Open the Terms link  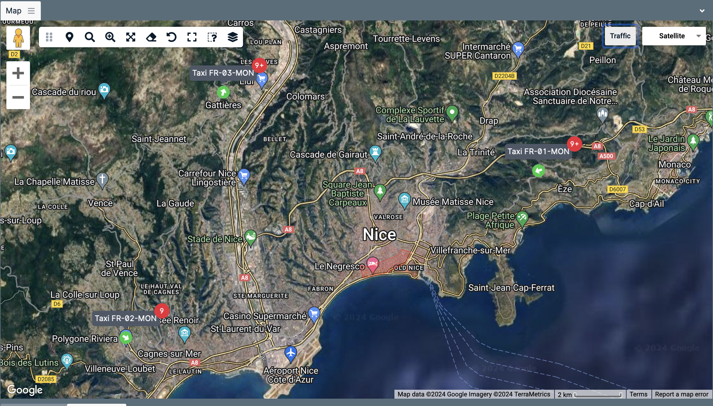pos(638,394)
